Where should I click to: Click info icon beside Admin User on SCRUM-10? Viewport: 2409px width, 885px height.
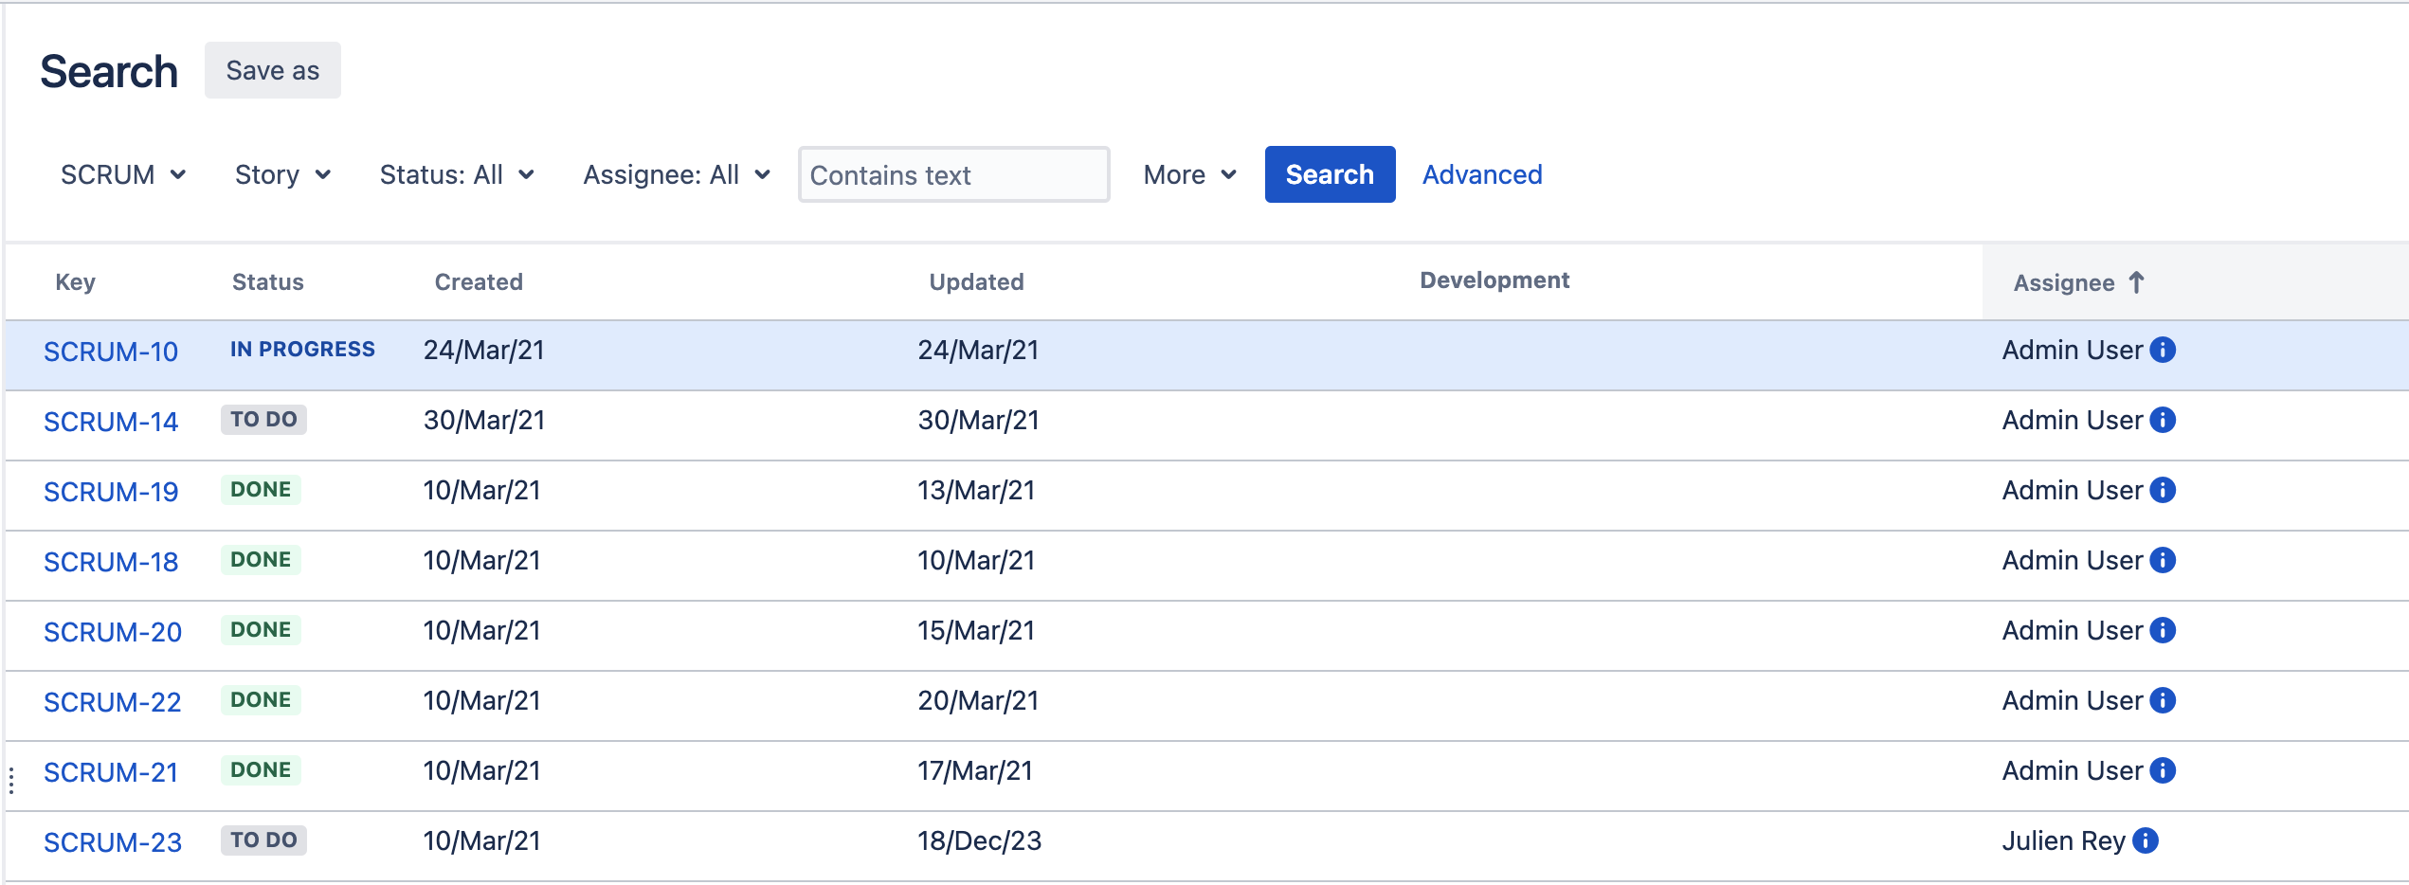[2162, 350]
